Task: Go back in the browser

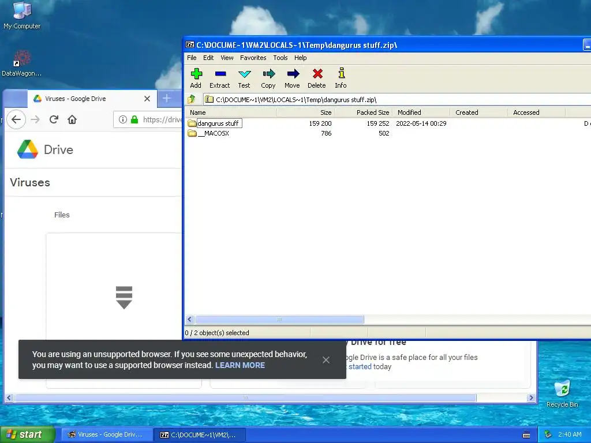Action: point(16,119)
